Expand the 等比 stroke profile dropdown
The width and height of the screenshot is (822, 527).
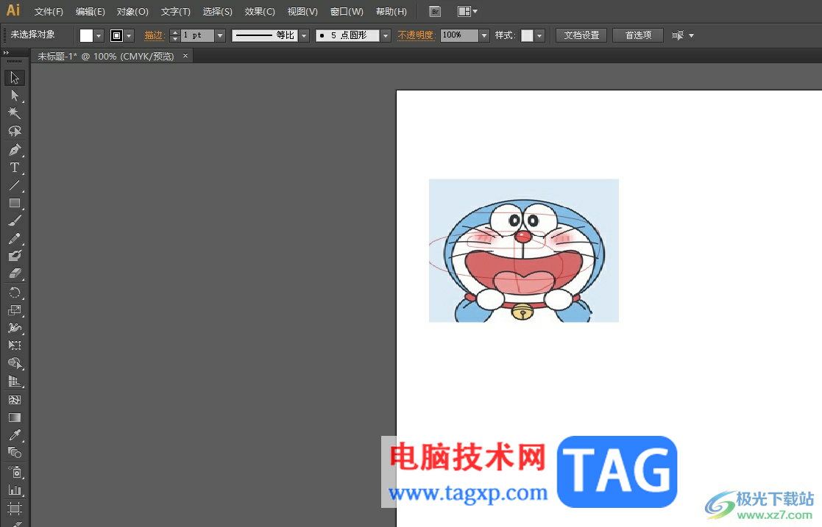[x=304, y=35]
